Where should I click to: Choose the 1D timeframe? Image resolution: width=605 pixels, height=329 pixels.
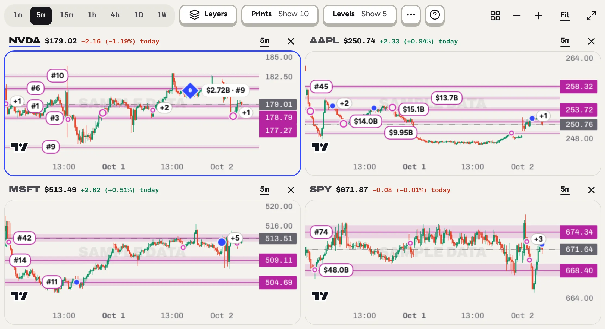click(x=138, y=15)
